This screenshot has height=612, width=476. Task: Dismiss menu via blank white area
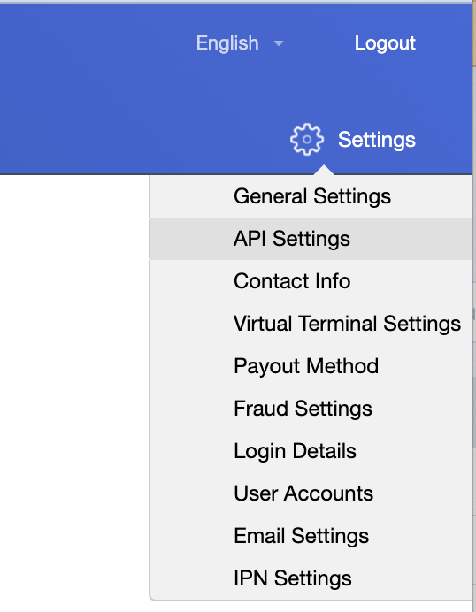click(74, 390)
